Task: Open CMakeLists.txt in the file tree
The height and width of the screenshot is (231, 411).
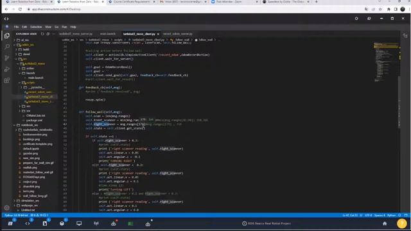Action: coord(36,116)
